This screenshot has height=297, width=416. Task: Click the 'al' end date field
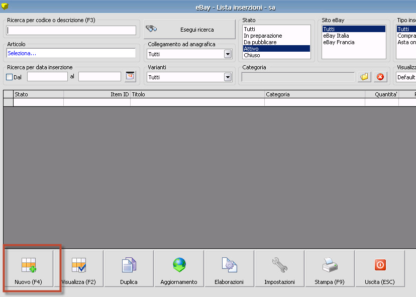click(99, 77)
